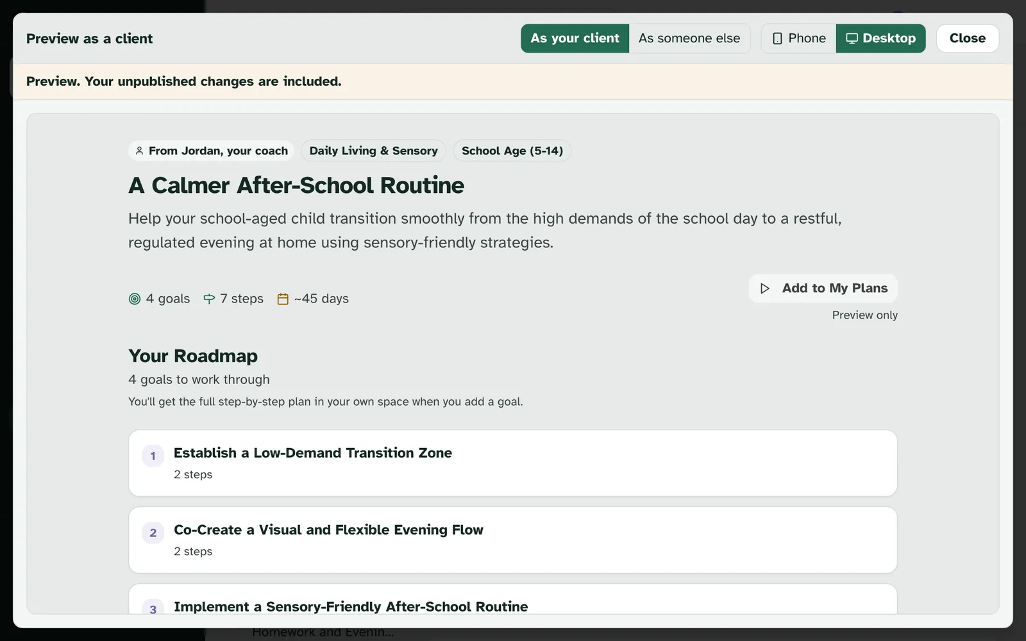The height and width of the screenshot is (641, 1026).
Task: Click the unpublished changes notice banner
Action: (x=512, y=81)
